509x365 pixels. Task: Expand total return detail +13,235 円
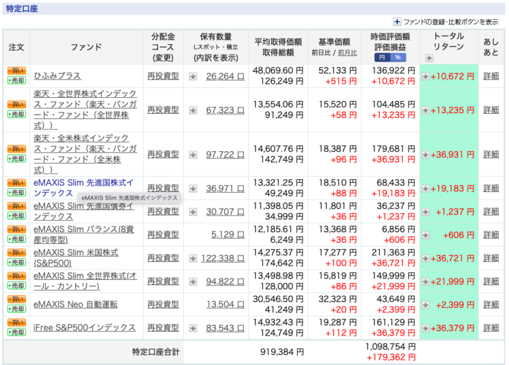pos(426,110)
